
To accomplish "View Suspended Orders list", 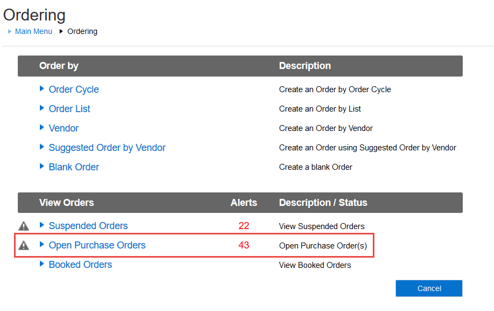I will [88, 226].
